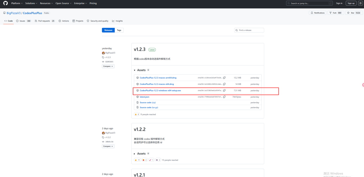Open the v1.2.2 release title
Screen dimensions: 364x177
coord(140,129)
